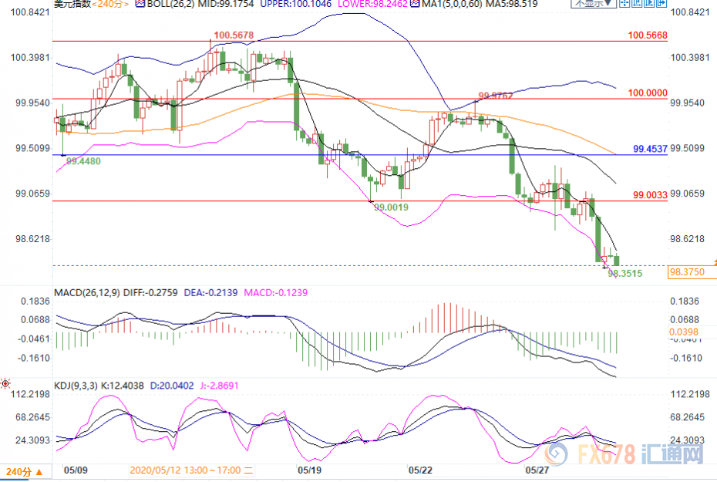Click the red 100.5668 resistance label
Screen dimensions: 717x482
648,35
